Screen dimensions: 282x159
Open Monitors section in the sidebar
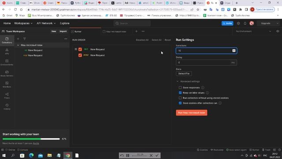click(7, 84)
